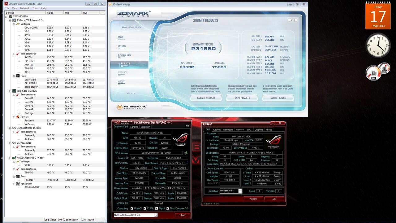Viewport: 396px width, 223px height.
Task: Select SYSTEM INFO in 3DMark Vantage sidebar
Action: tap(125, 55)
